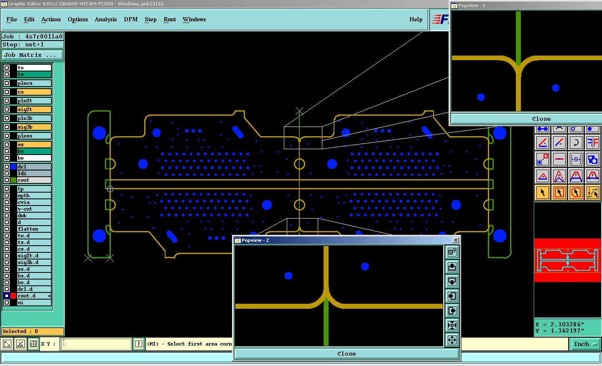602x366 pixels.
Task: Open the Inch units dropdown
Action: click(x=585, y=344)
